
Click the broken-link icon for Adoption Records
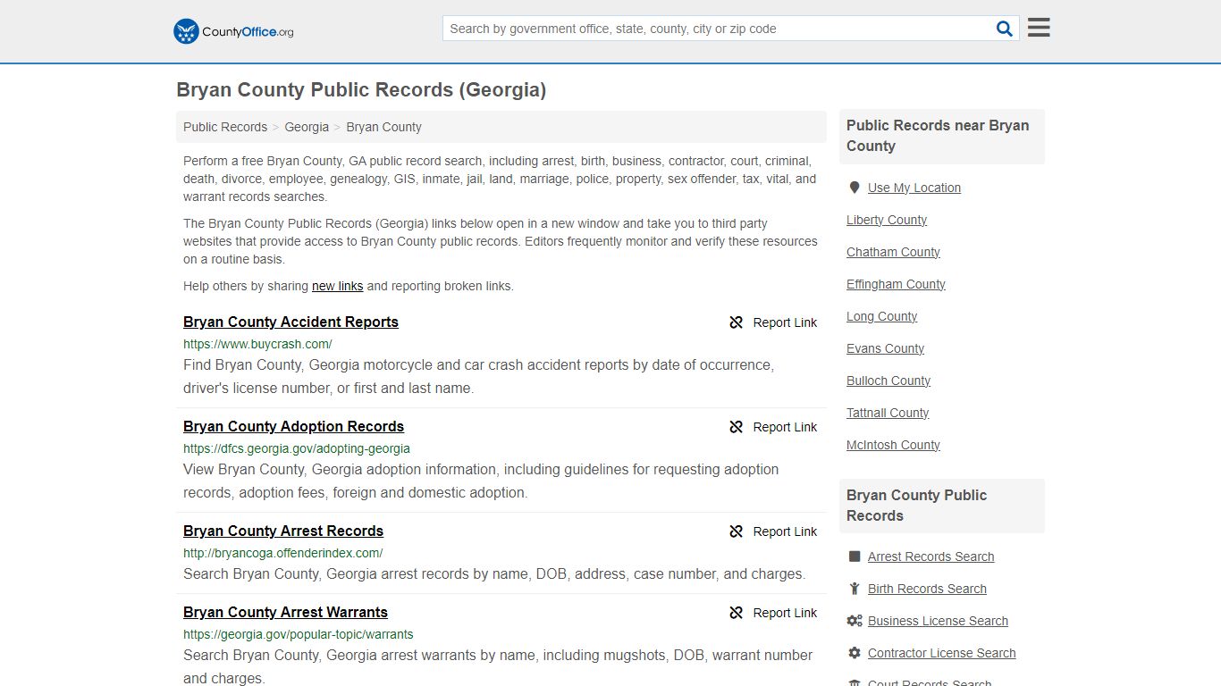[x=737, y=427]
